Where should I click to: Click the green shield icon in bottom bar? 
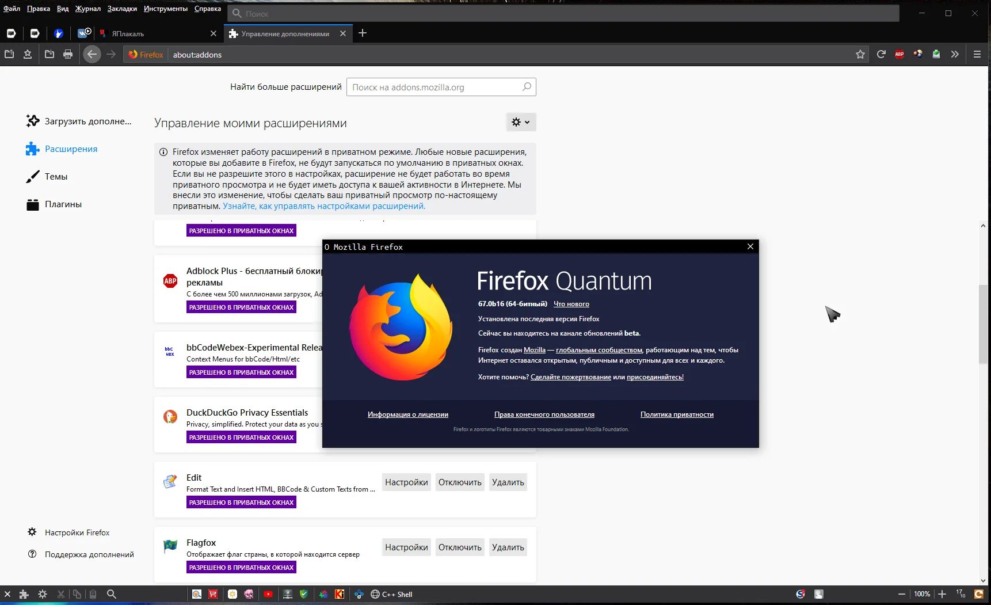(304, 594)
